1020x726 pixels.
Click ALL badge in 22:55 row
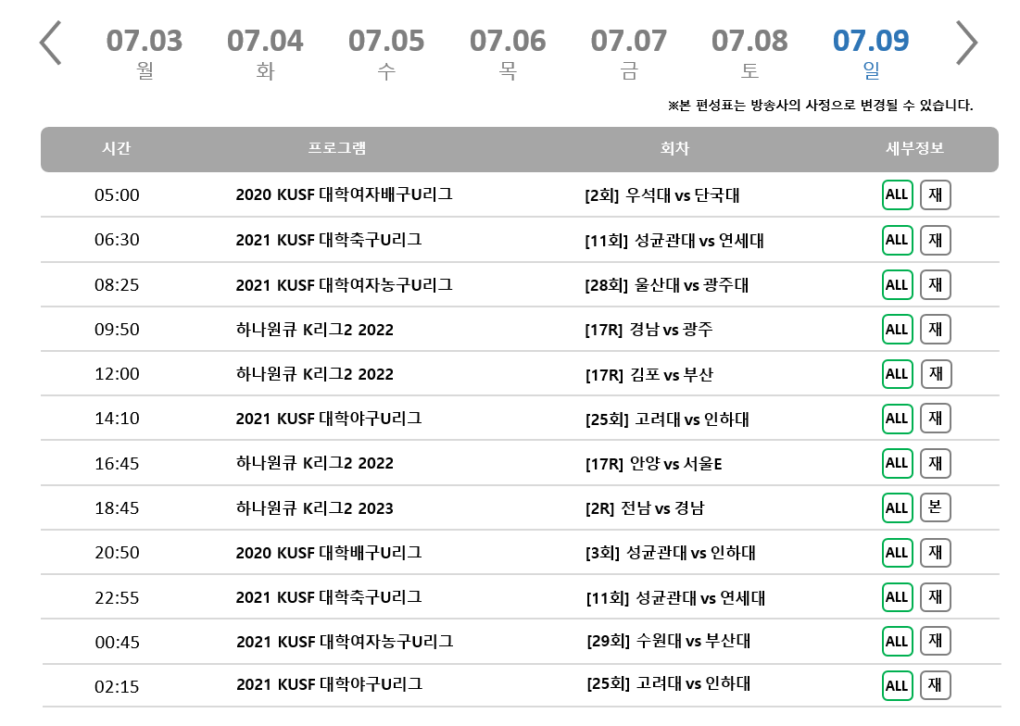[897, 597]
